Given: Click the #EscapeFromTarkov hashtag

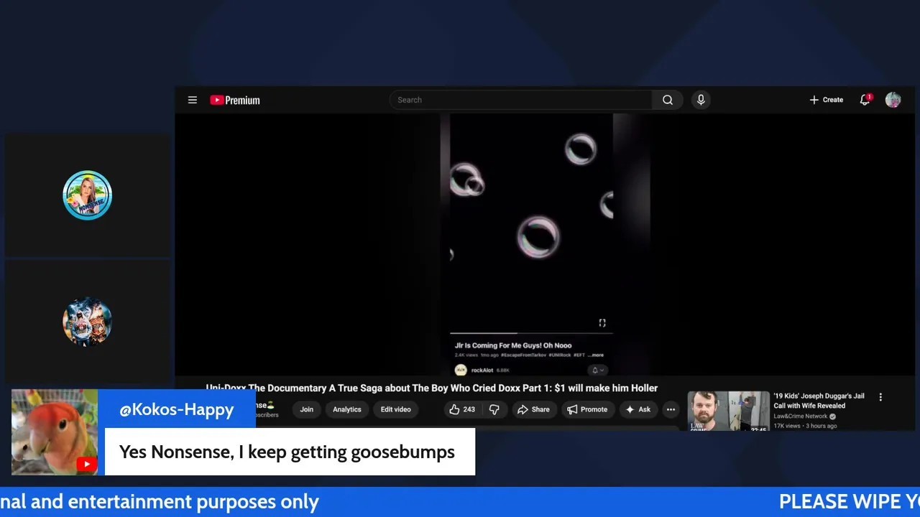Looking at the screenshot, I should point(524,355).
